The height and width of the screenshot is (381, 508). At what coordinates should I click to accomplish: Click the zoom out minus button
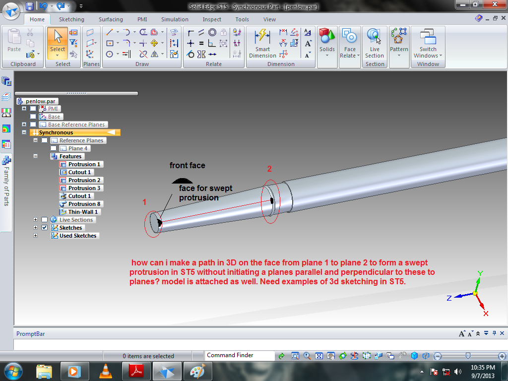(x=438, y=356)
